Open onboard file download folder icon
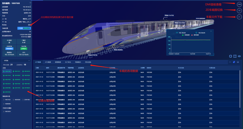 point(239,17)
